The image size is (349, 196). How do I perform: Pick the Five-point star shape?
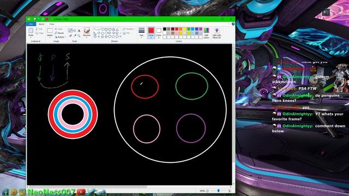103,36
